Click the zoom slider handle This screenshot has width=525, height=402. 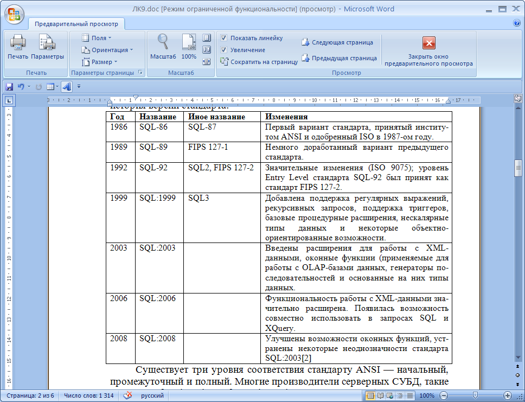[x=475, y=395]
